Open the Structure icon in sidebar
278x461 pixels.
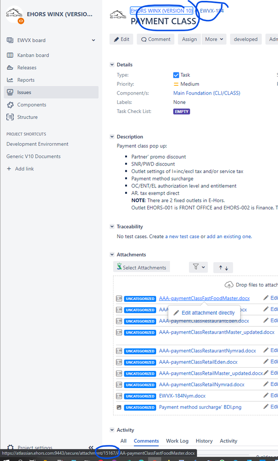click(10, 117)
